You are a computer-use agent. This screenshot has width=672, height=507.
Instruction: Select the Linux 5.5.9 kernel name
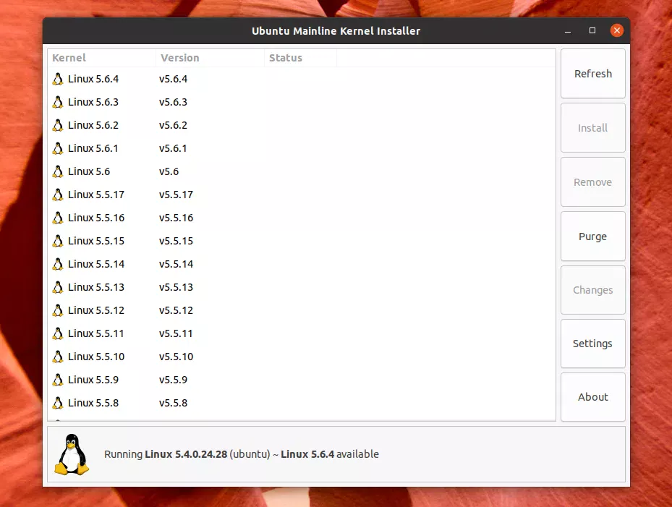[x=93, y=380]
